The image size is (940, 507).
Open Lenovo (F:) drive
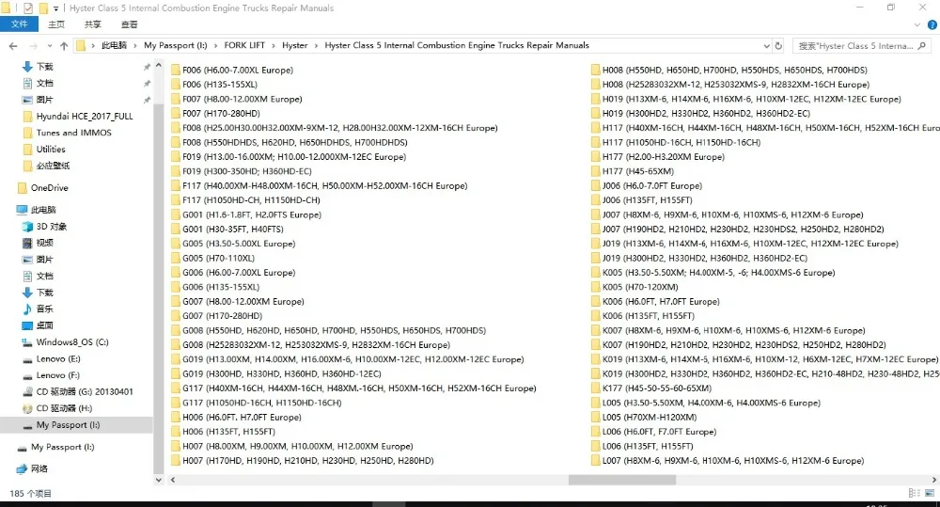click(x=57, y=375)
